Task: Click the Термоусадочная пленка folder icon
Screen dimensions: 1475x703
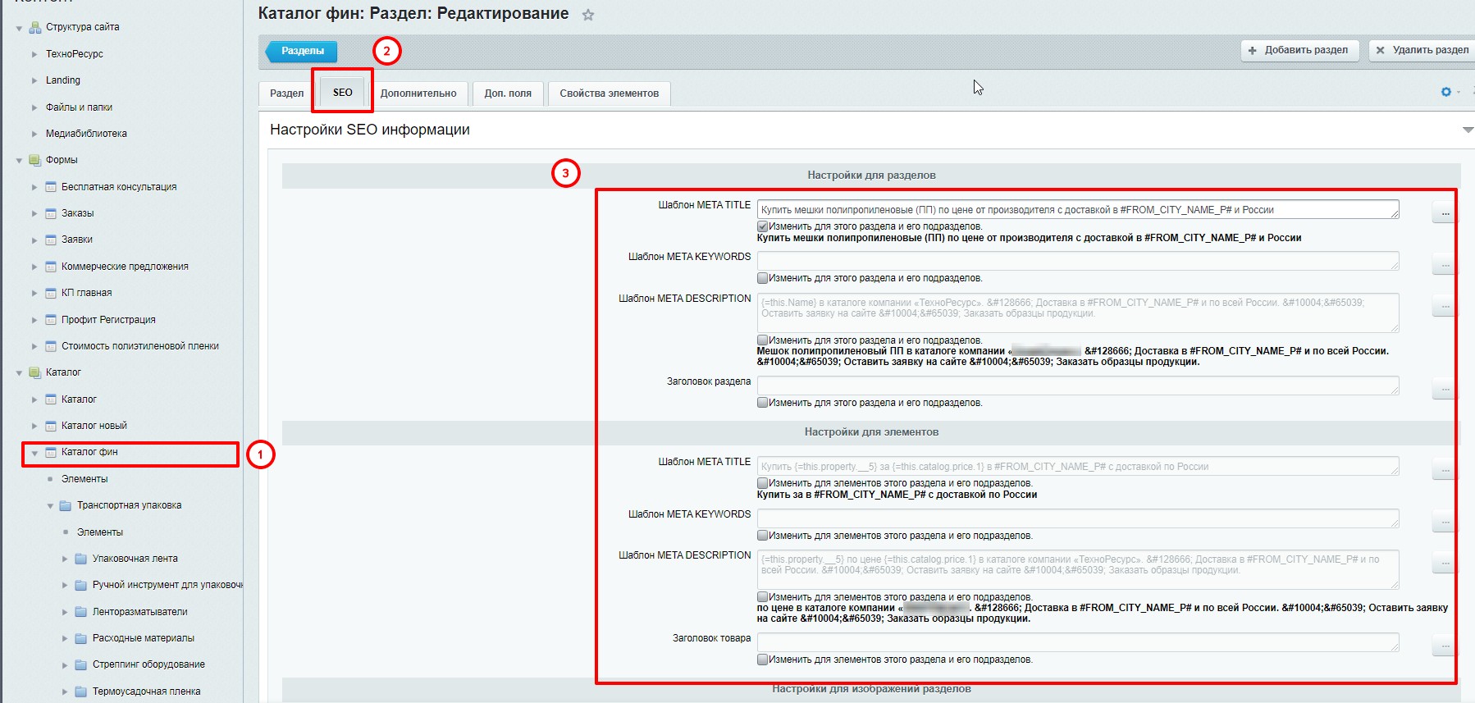Action: click(81, 692)
